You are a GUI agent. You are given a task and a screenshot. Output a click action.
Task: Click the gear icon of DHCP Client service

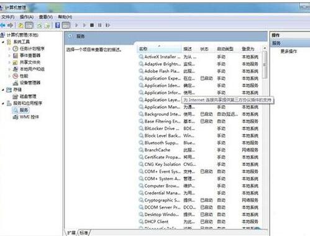click(x=141, y=222)
